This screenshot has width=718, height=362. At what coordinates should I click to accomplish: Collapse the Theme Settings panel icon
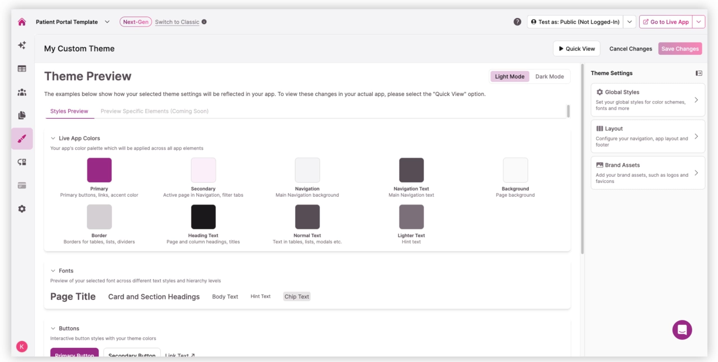click(x=699, y=73)
